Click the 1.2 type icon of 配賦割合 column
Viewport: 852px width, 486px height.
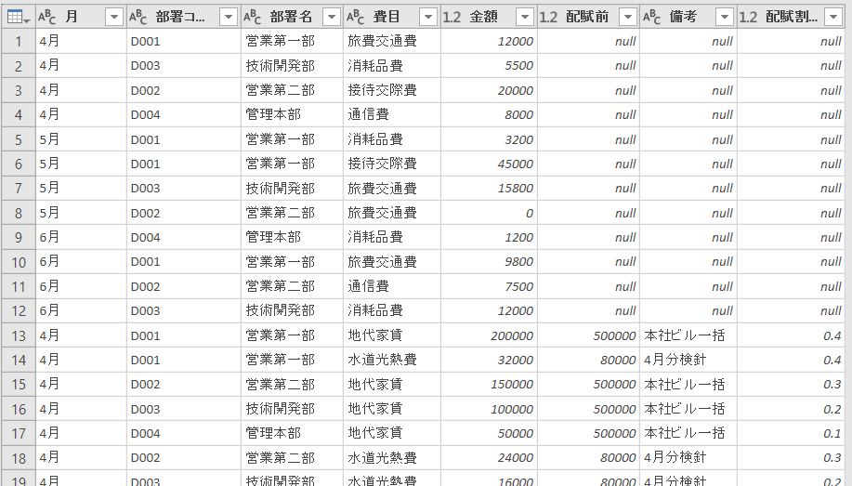(x=750, y=17)
